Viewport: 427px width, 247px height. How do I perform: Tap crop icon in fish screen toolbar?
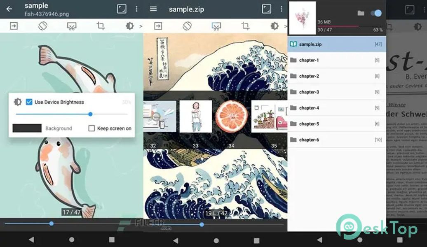pos(101,26)
